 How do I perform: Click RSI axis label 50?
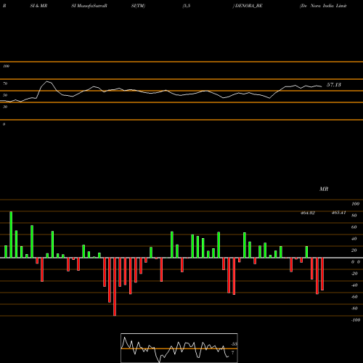coord(5,95)
